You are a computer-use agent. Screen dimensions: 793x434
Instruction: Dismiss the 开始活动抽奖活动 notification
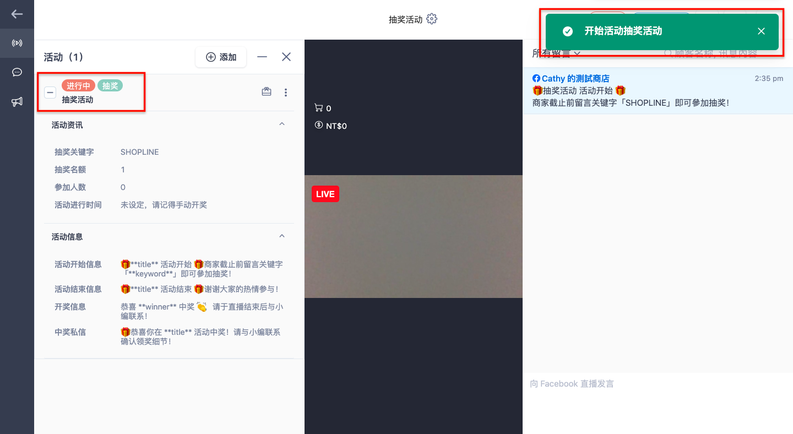point(761,31)
